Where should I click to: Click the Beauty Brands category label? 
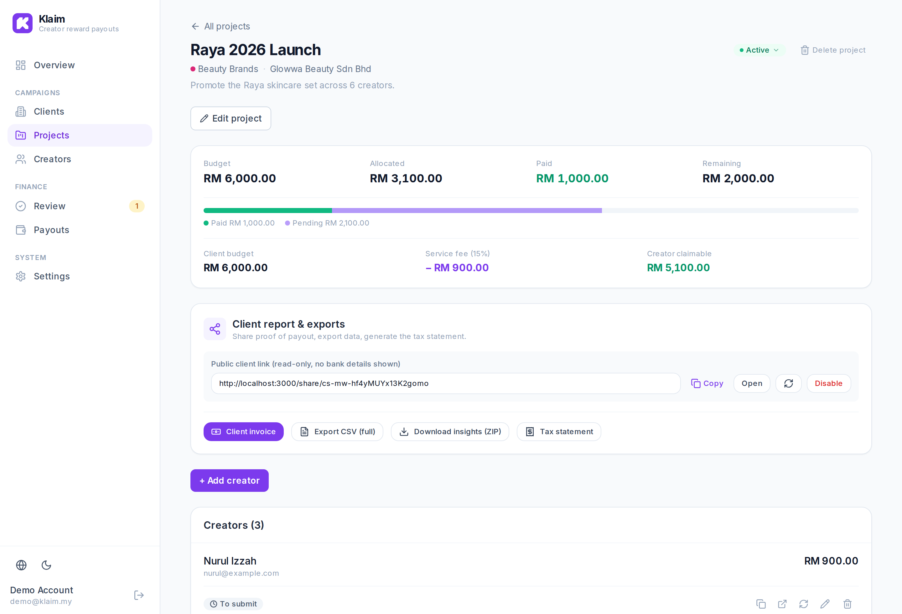click(x=228, y=69)
